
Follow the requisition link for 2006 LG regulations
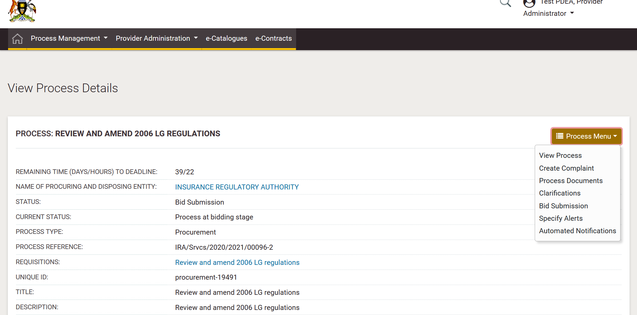237,262
